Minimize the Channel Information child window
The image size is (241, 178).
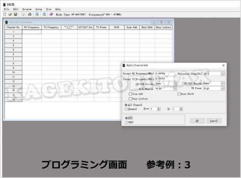[x=154, y=22]
